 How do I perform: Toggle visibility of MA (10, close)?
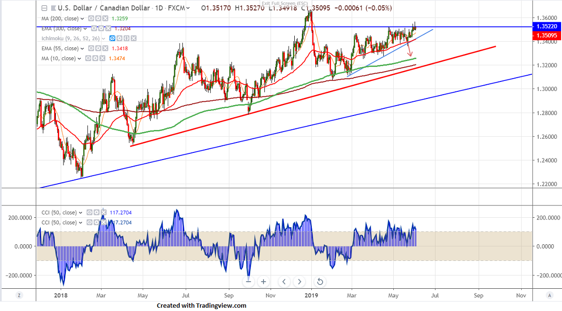(x=88, y=58)
